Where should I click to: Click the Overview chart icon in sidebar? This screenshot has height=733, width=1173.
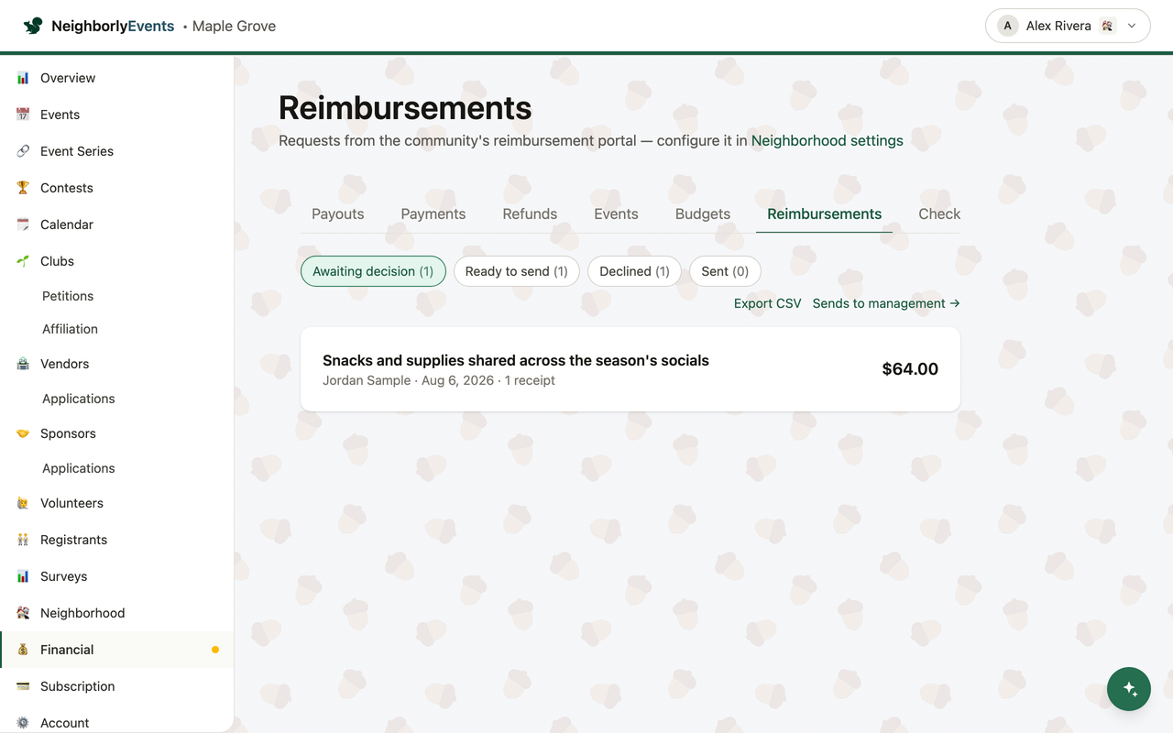tap(23, 78)
